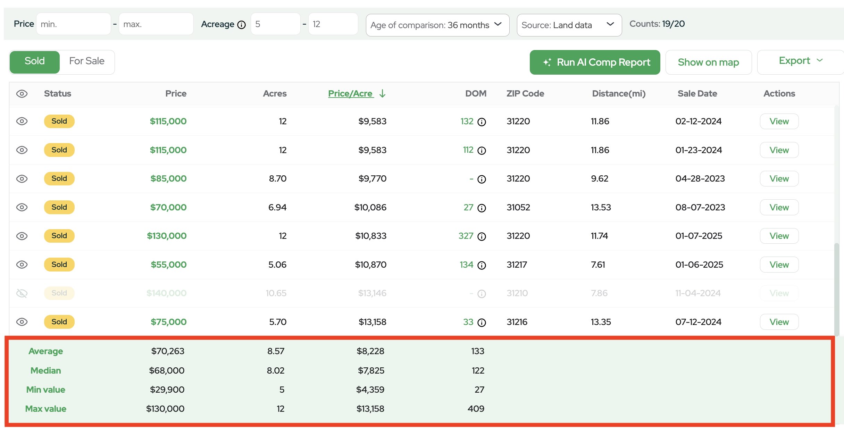Click DOM info icon in $85,000 row

coord(482,179)
